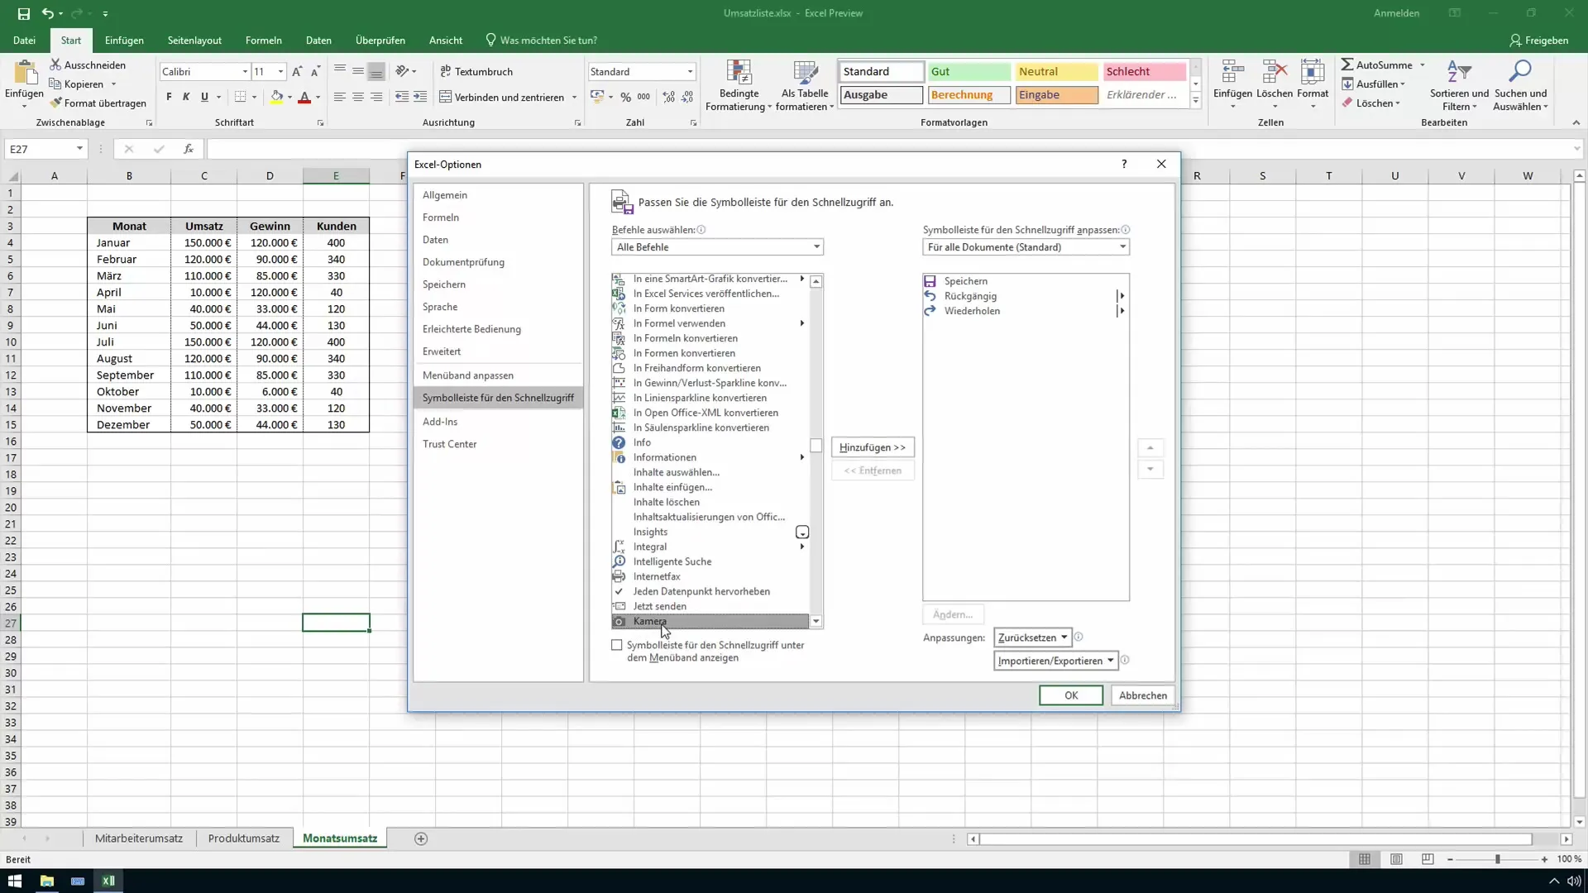The width and height of the screenshot is (1588, 893).
Task: Open Befehle auswählen Alle Befehle dropdown
Action: tap(717, 247)
